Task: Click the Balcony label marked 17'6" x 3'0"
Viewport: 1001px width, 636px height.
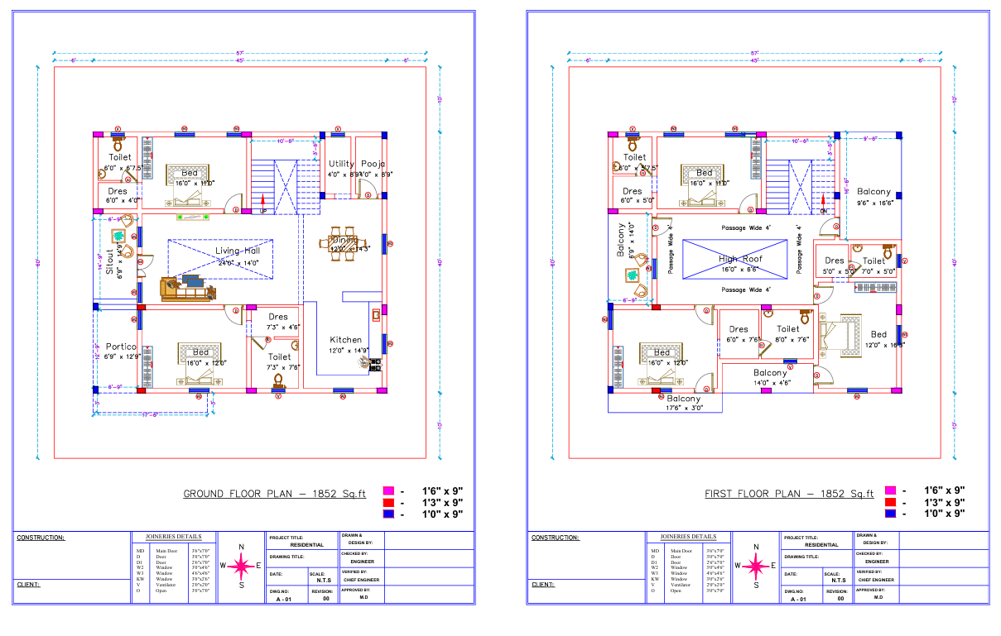Action: (683, 399)
